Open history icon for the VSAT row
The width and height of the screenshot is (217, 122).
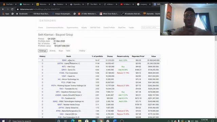tap(42, 76)
